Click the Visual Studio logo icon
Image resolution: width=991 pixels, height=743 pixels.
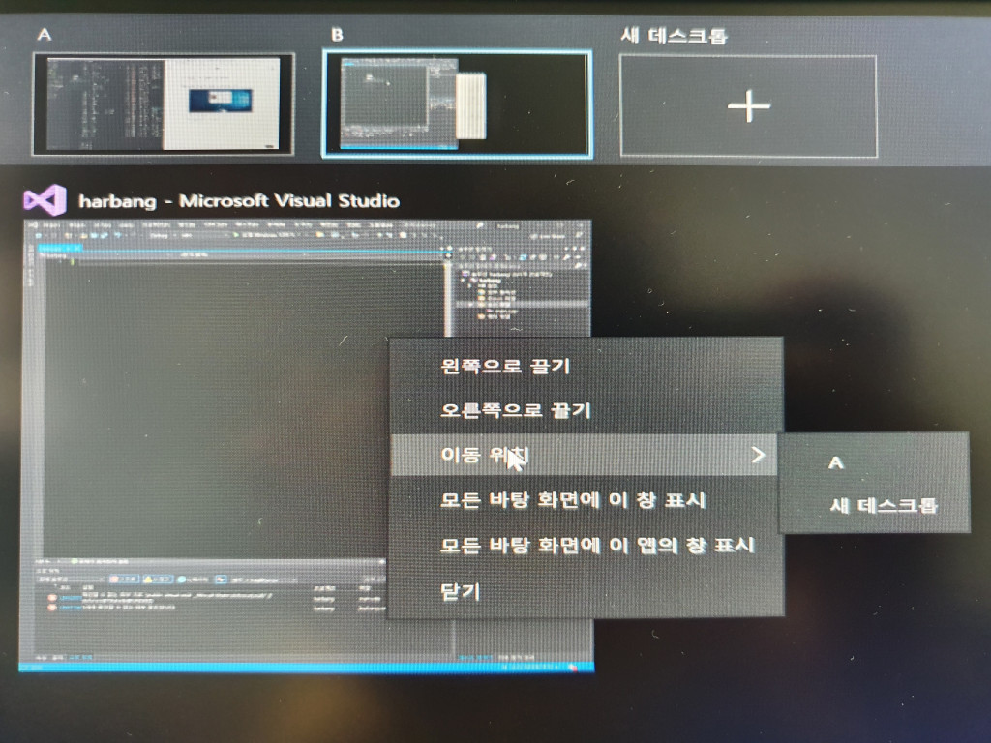(45, 200)
